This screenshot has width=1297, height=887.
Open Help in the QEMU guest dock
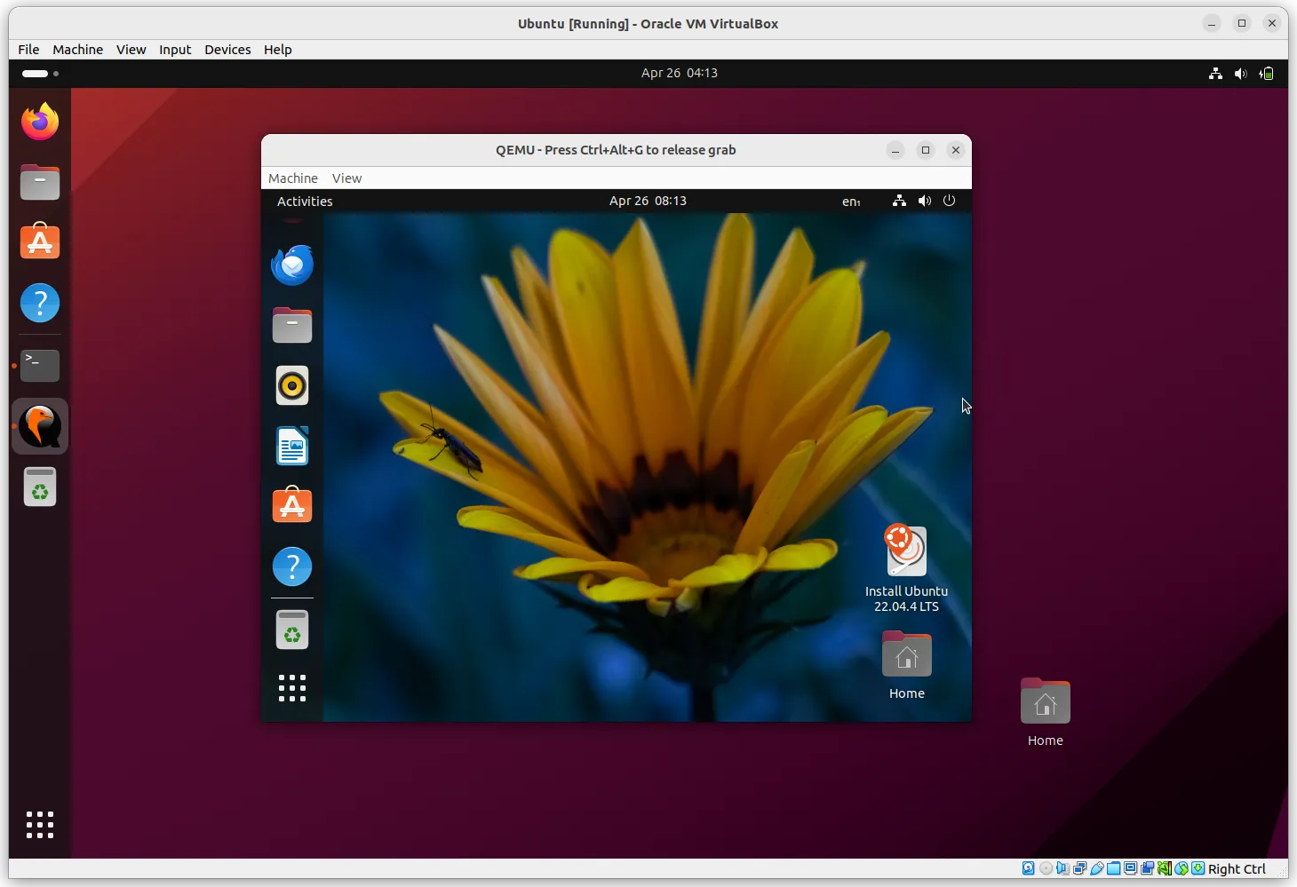tap(292, 566)
